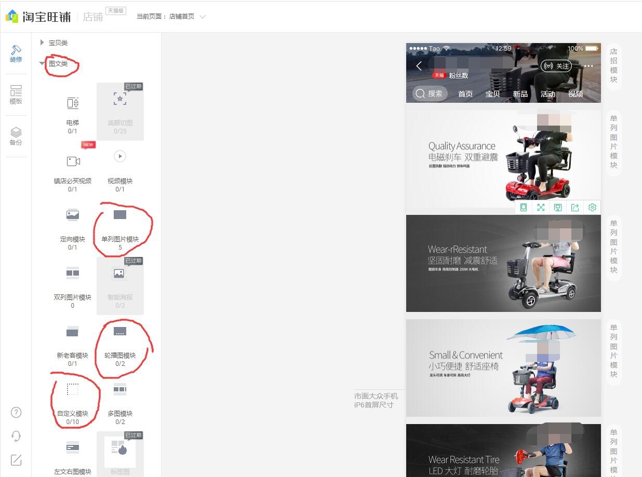
Task: Select the expired 美颜切图 module
Action: [x=120, y=112]
